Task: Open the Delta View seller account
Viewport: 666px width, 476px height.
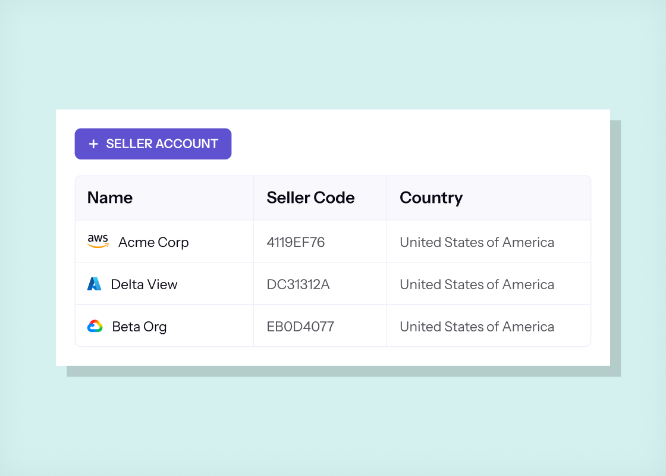Action: tap(144, 284)
